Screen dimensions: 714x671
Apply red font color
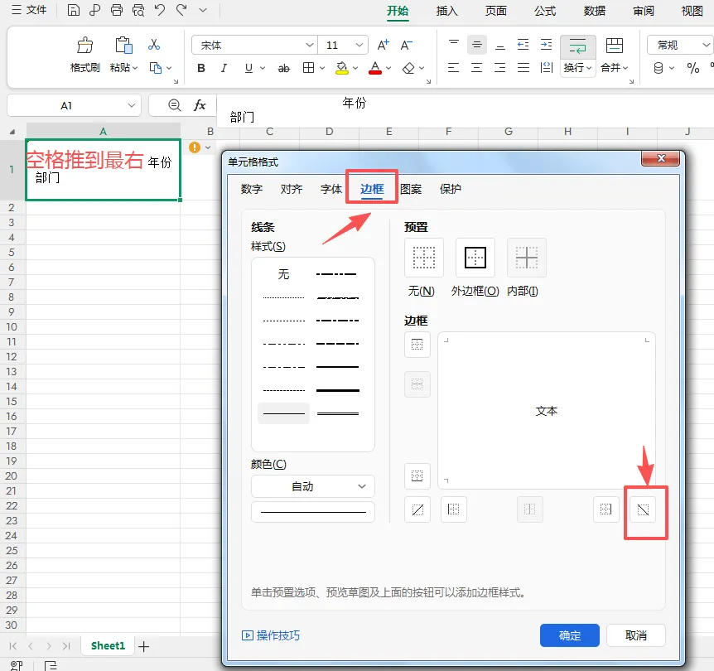pos(374,68)
